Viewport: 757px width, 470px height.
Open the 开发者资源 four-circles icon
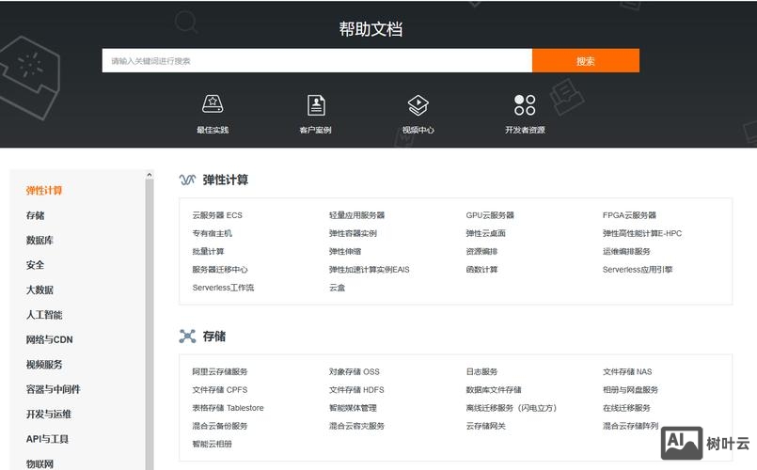click(x=525, y=104)
